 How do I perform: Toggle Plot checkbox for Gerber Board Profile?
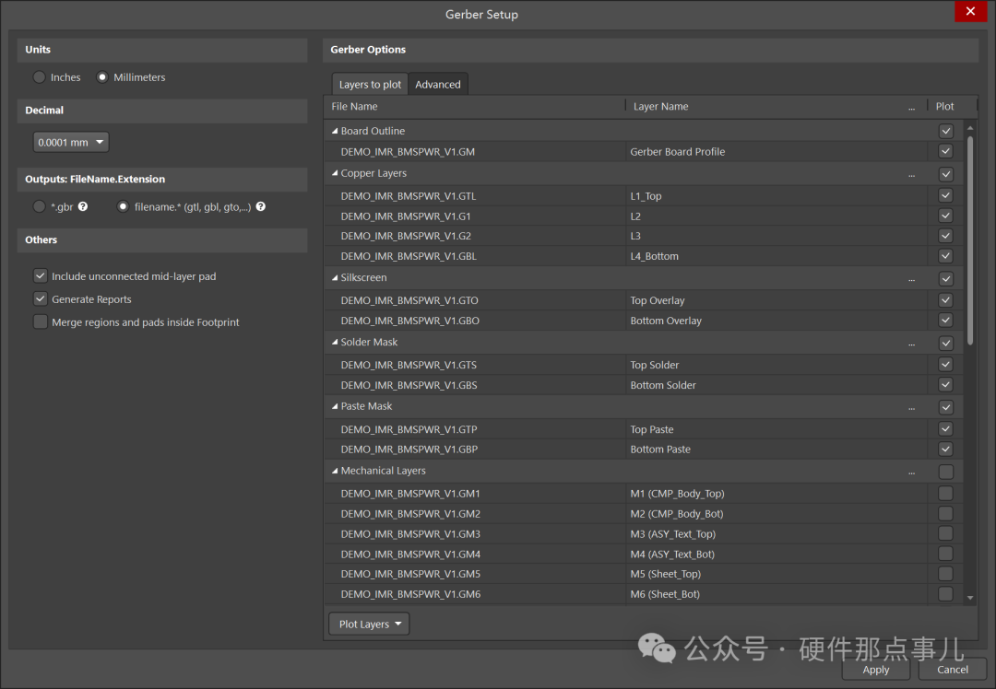point(946,151)
